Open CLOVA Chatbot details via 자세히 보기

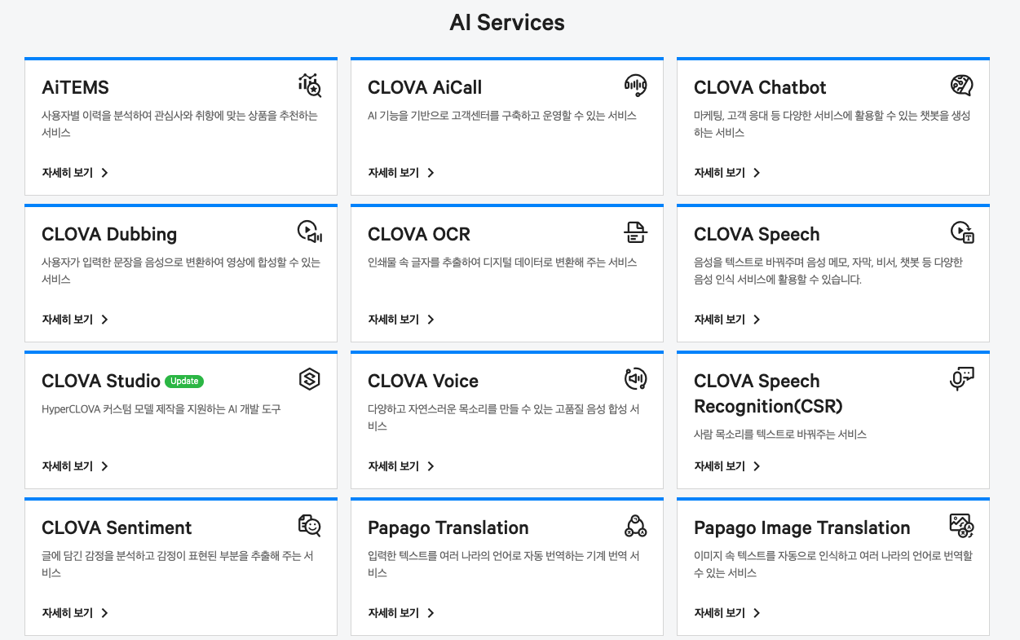[x=719, y=172]
